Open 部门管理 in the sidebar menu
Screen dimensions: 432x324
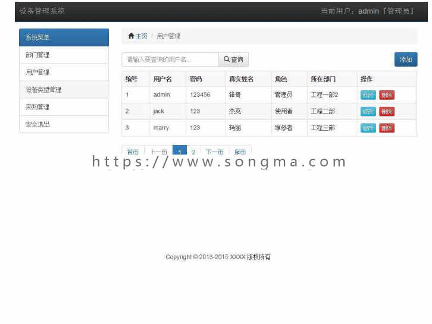(x=64, y=55)
